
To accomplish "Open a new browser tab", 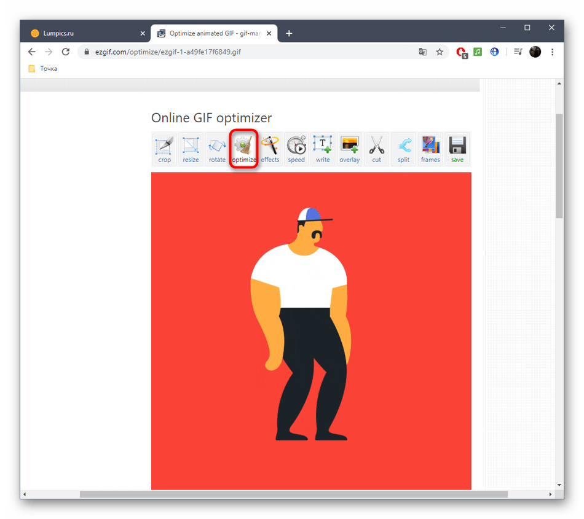I will click(289, 34).
